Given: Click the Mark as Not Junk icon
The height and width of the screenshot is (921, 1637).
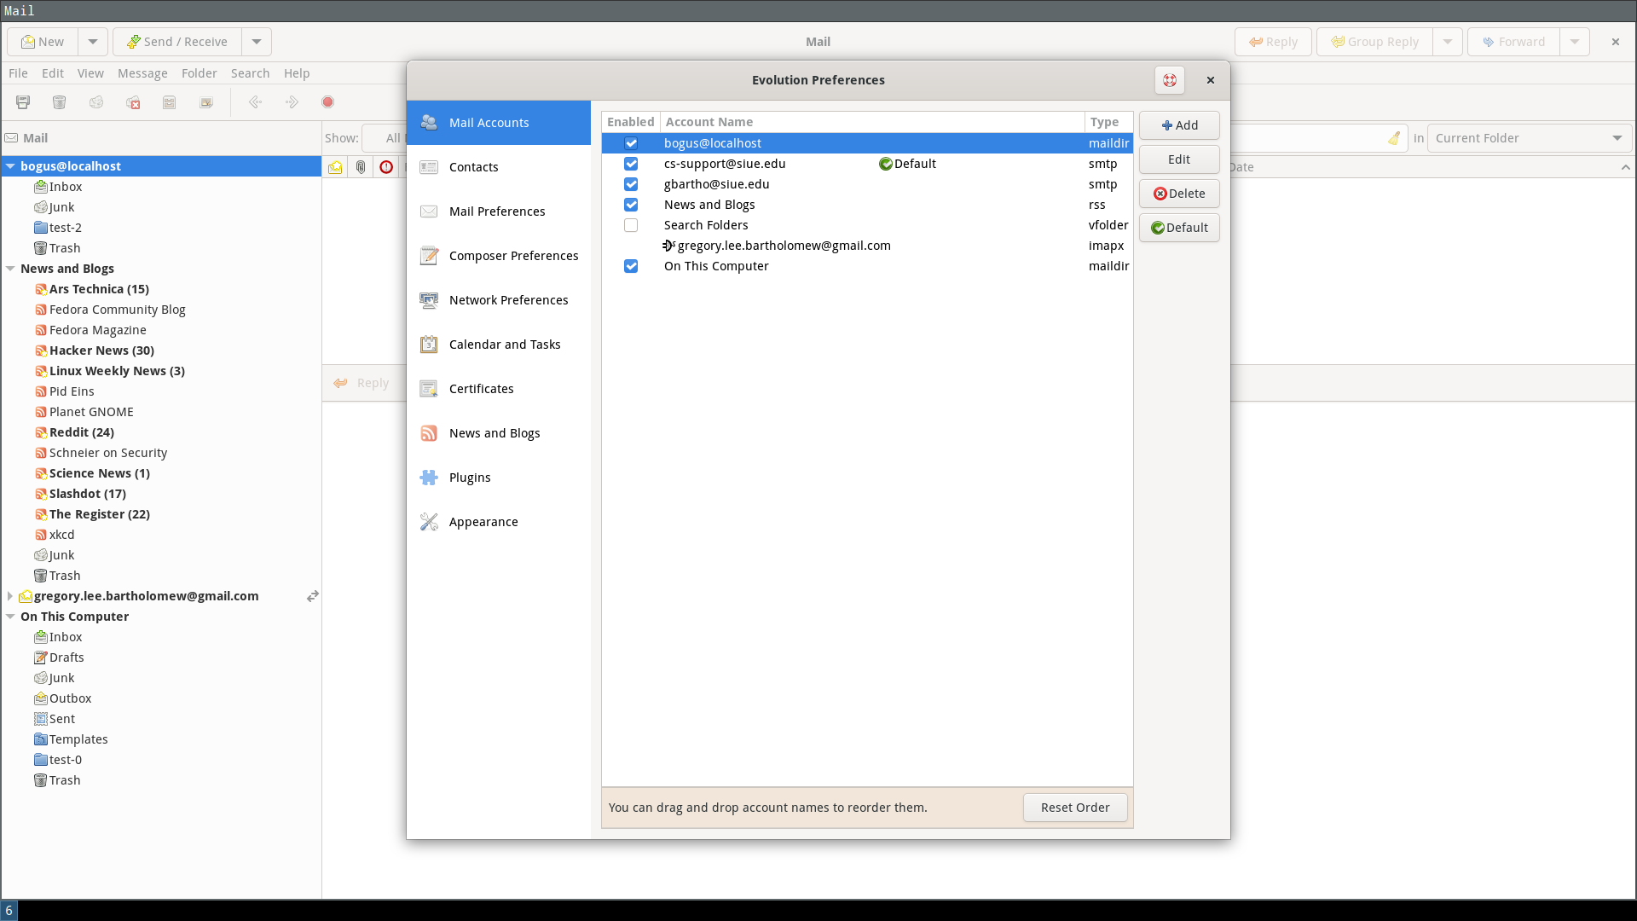Looking at the screenshot, I should [133, 102].
